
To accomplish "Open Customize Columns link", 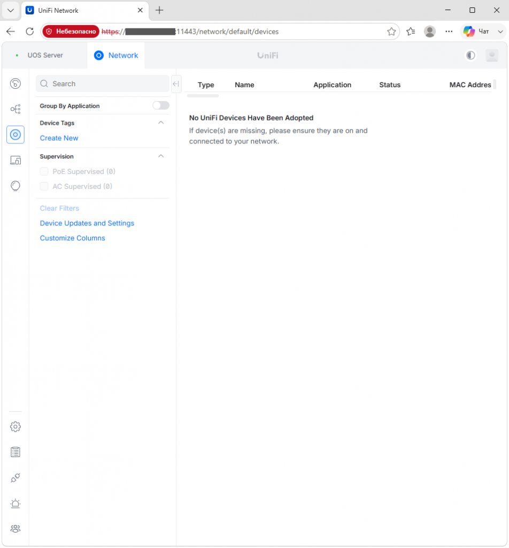I will (72, 238).
